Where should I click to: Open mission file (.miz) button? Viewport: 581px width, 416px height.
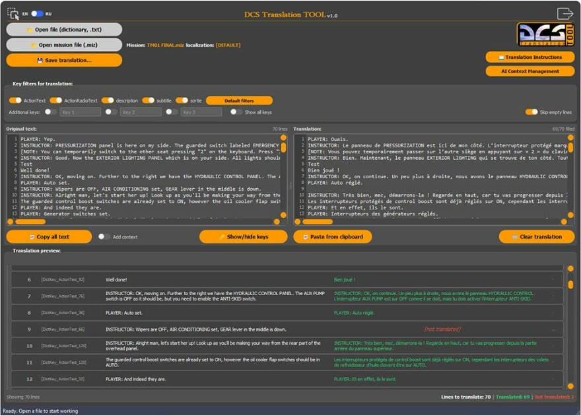[64, 45]
